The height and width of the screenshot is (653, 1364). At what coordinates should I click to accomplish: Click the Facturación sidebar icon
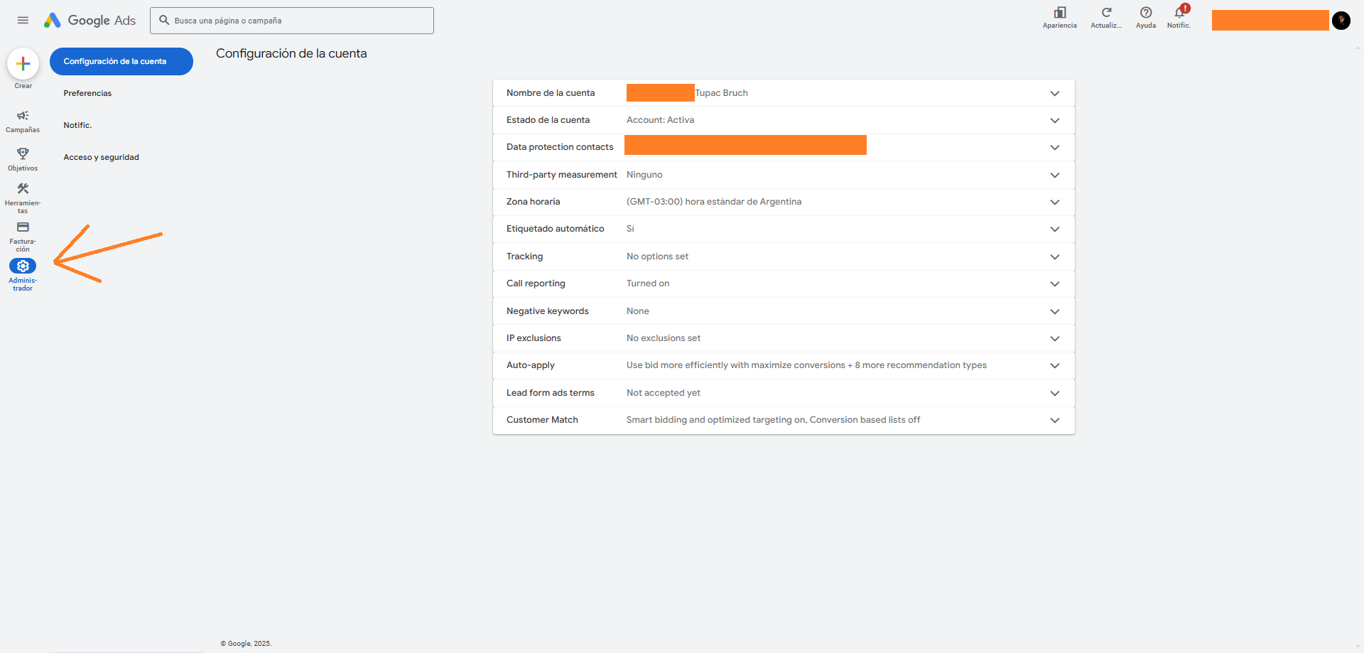[23, 227]
